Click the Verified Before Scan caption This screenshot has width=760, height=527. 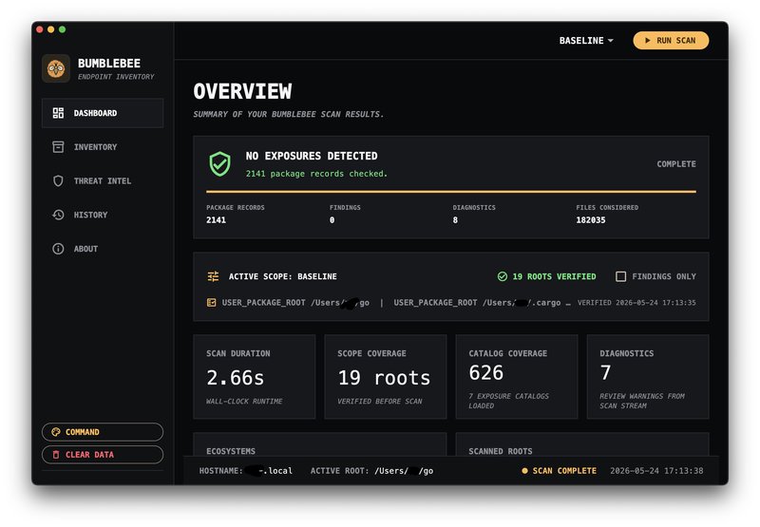click(379, 402)
